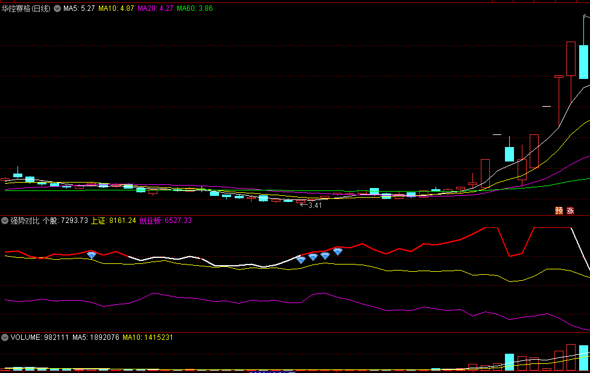Expand the 强势对比 indicator menu arrow
590x373 pixels.
click(x=5, y=221)
